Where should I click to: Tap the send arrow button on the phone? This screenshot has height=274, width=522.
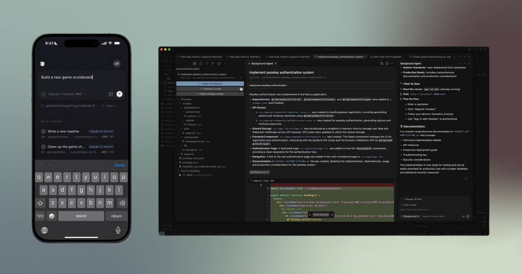[119, 94]
